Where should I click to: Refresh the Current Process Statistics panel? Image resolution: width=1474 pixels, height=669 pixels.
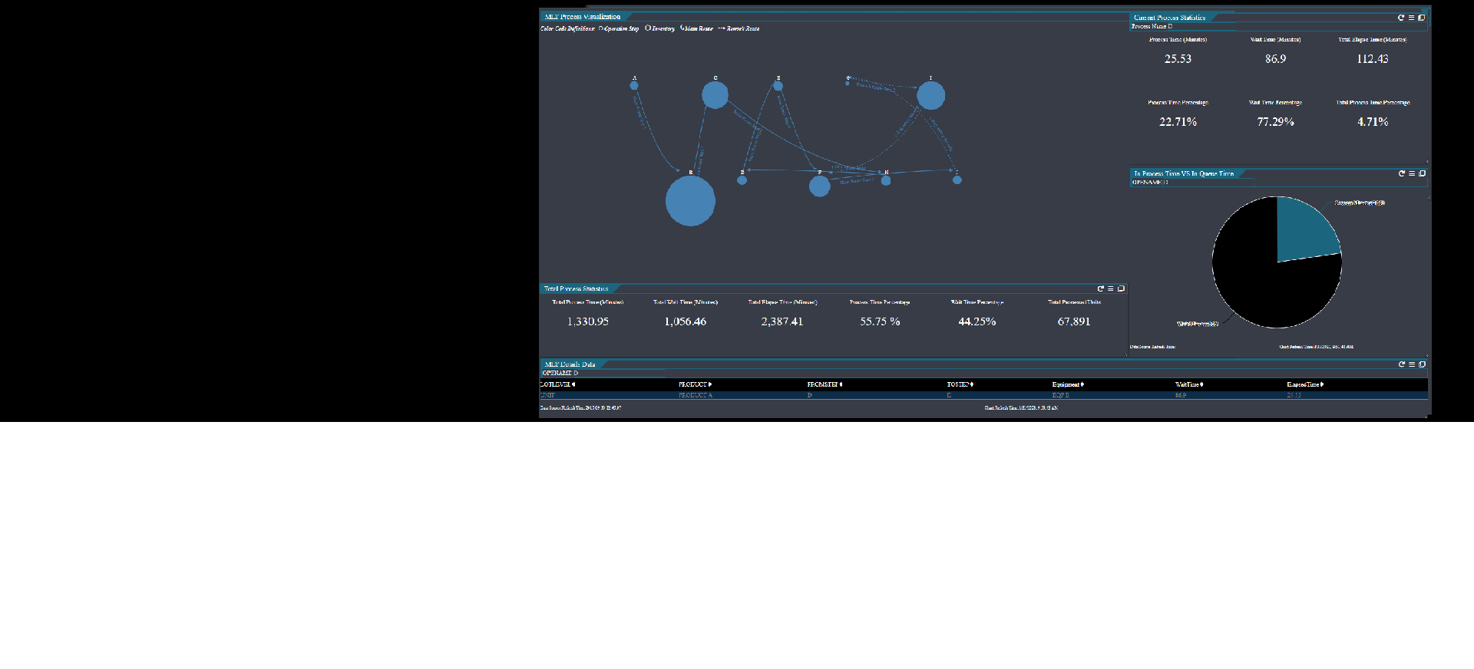[1400, 18]
